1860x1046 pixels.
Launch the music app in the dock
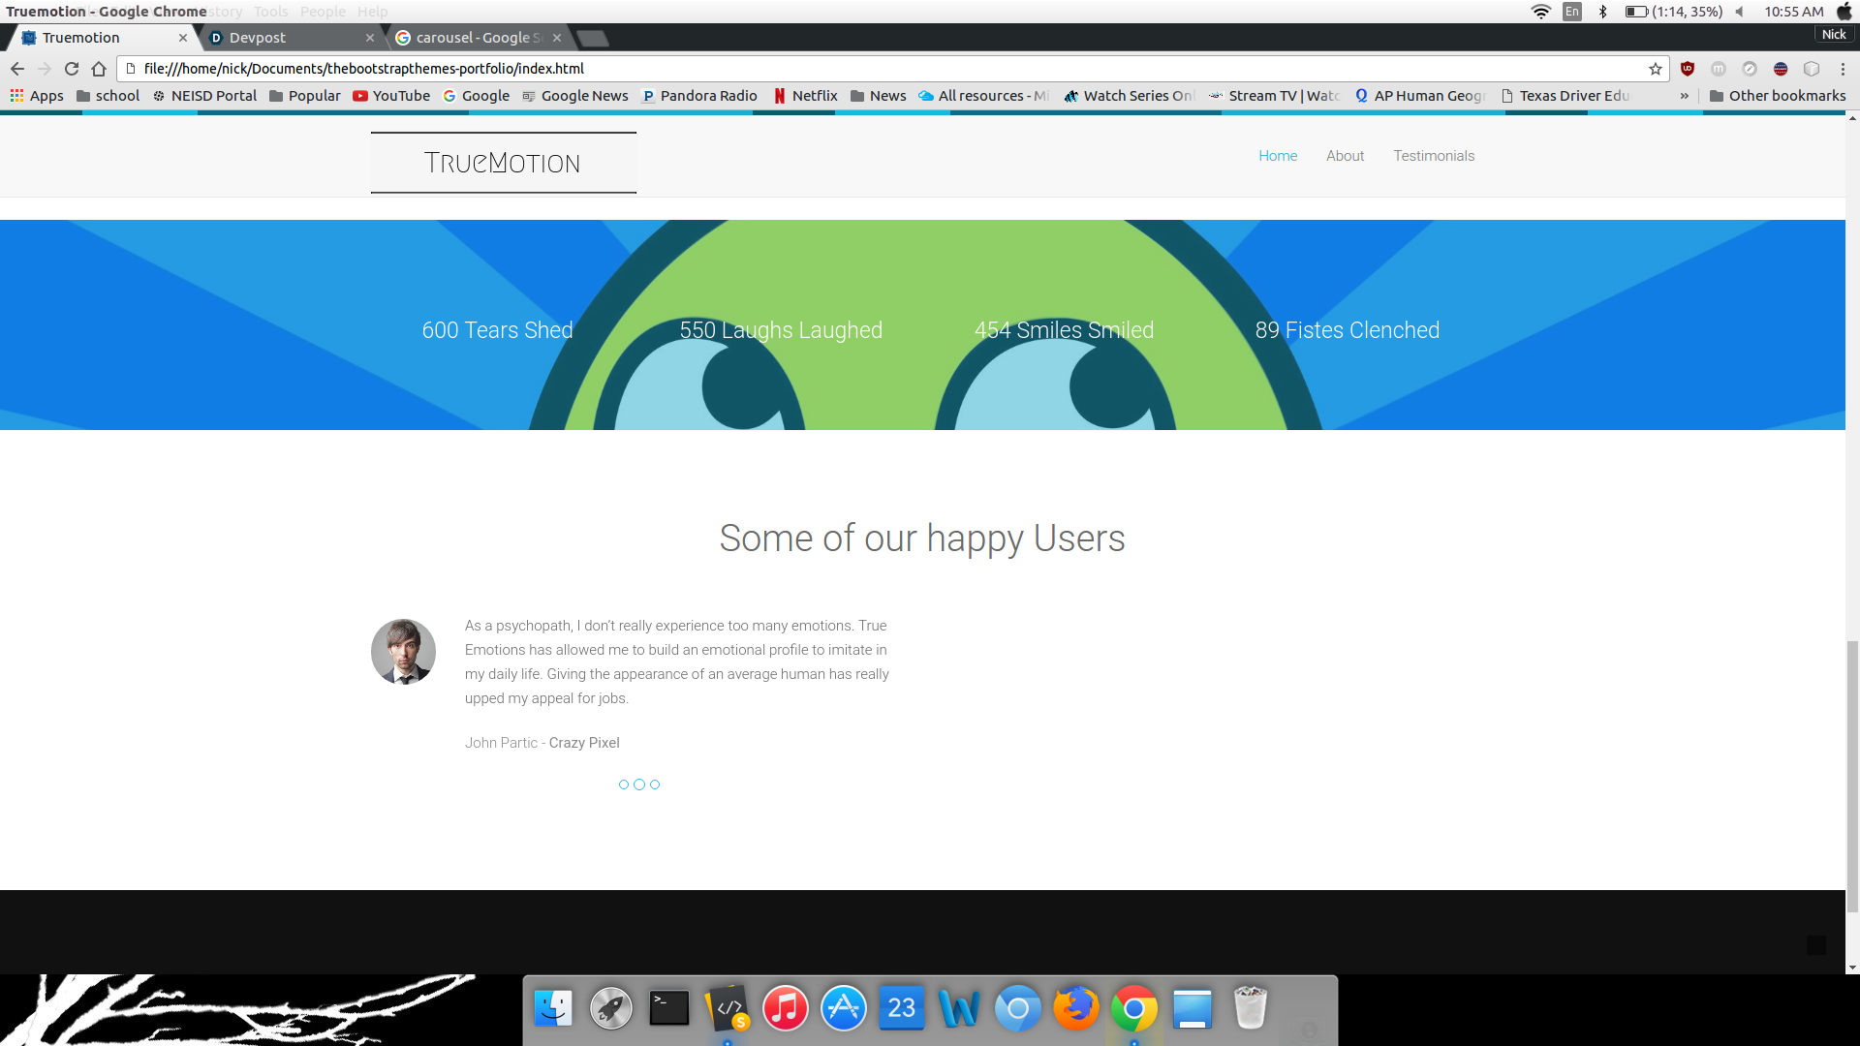tap(785, 1008)
